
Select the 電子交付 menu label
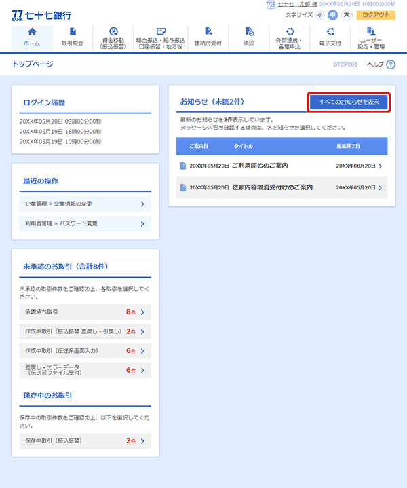(330, 43)
